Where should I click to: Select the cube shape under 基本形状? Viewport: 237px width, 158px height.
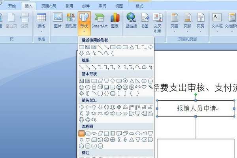[100, 87]
